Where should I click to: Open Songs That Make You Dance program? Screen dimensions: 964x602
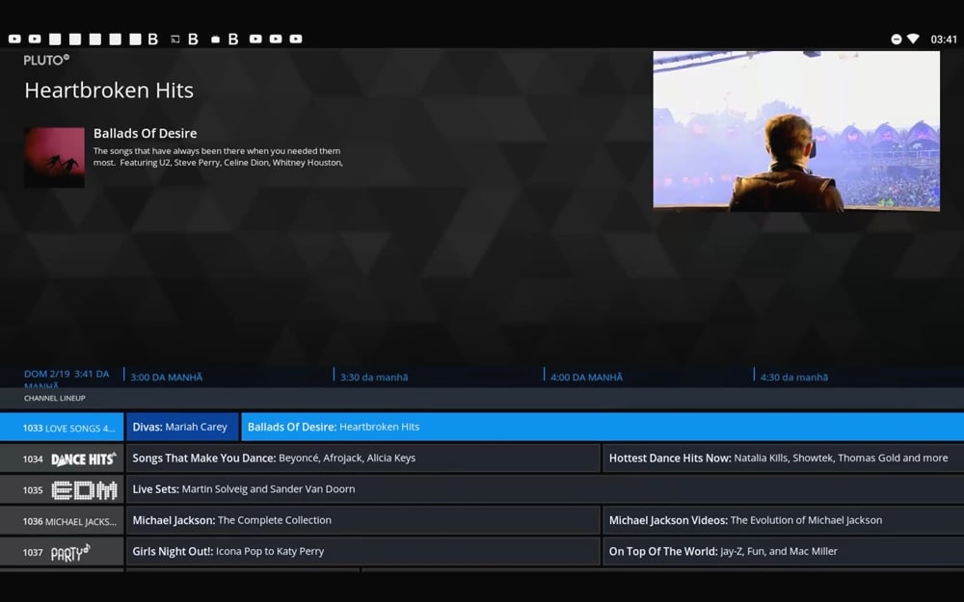[x=362, y=458]
